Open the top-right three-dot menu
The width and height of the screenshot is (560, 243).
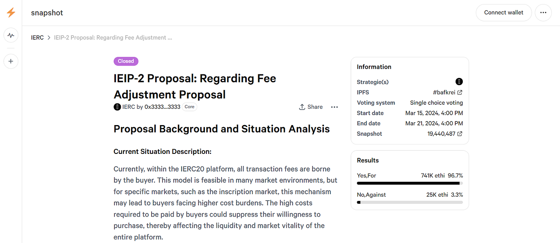coord(543,13)
